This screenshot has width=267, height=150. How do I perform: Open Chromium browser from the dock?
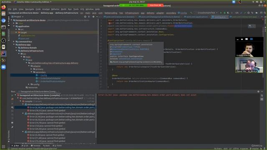pos(3,20)
